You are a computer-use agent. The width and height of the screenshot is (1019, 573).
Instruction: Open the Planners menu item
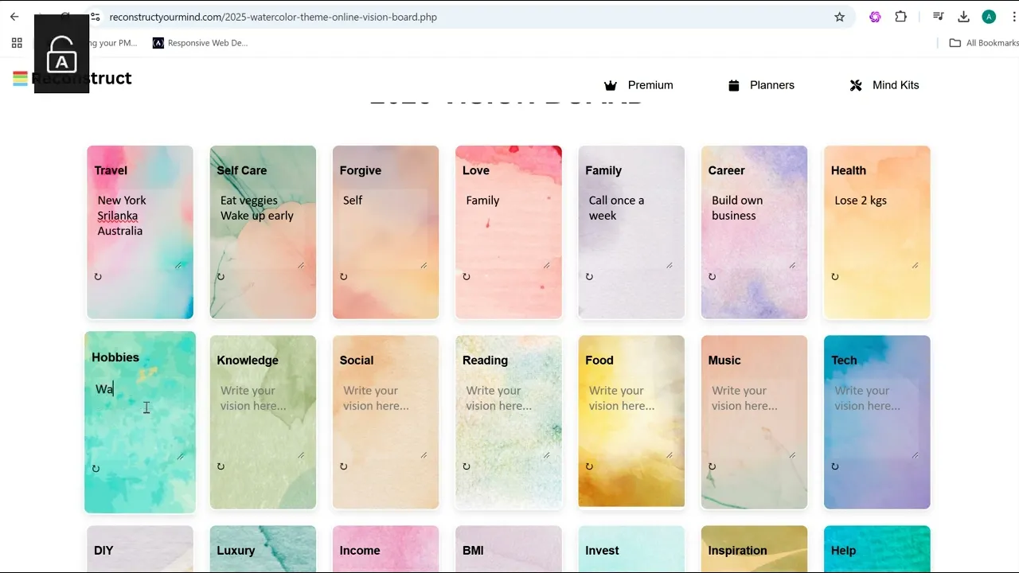(761, 85)
